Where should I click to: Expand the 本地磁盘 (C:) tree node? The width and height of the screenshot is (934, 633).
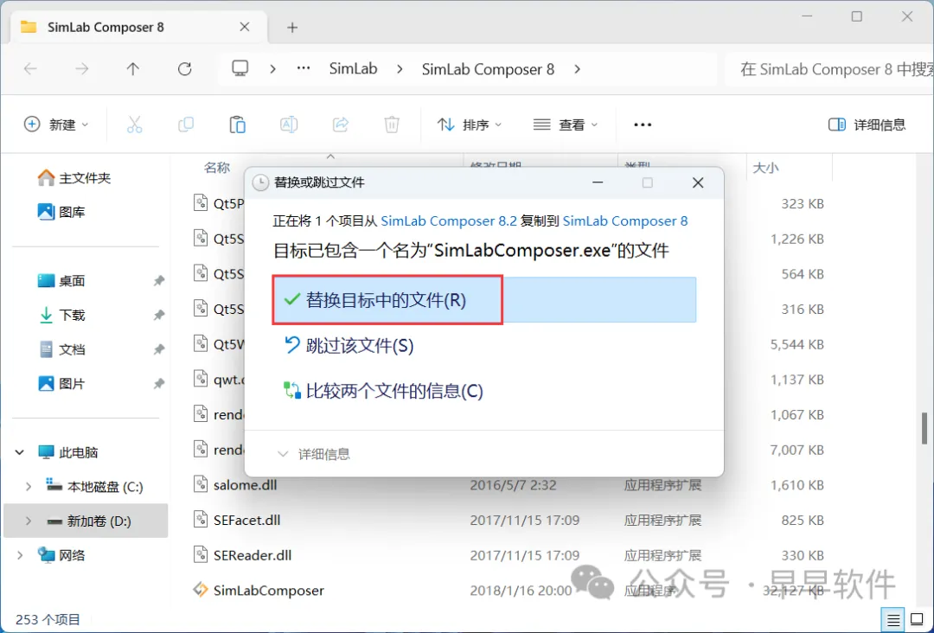point(28,487)
